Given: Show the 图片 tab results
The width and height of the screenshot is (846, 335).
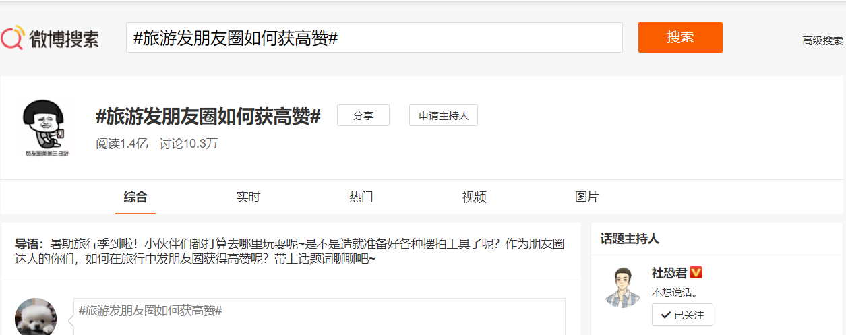Looking at the screenshot, I should [x=586, y=197].
